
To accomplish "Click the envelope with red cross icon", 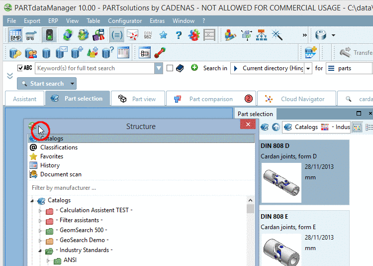I will (x=132, y=35).
